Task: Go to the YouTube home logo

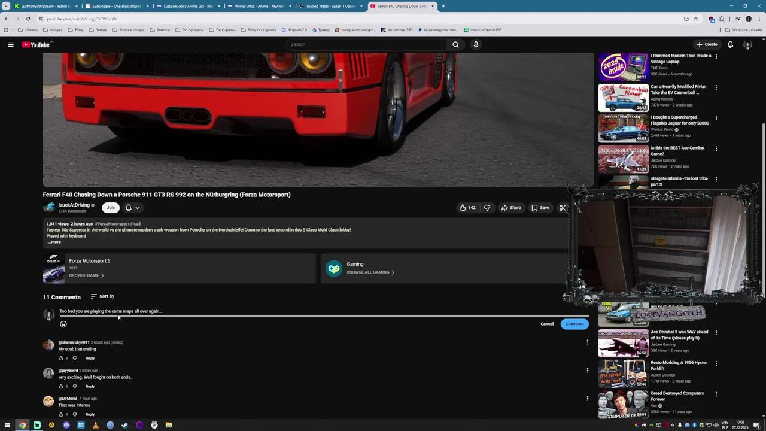Action: click(x=37, y=44)
